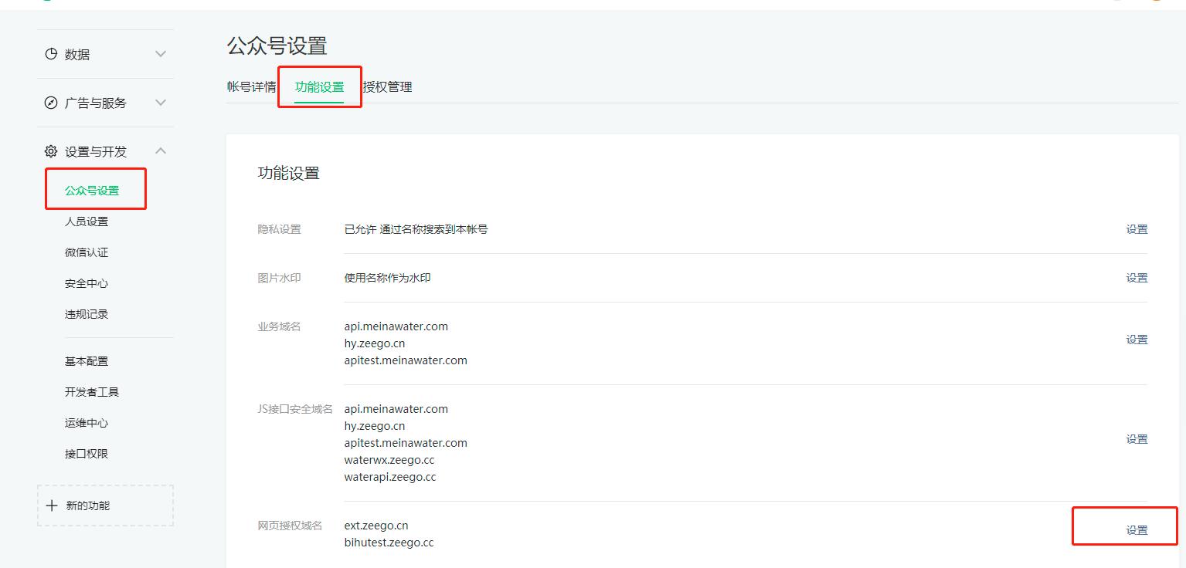The height and width of the screenshot is (568, 1186).
Task: Click the pie chart icon beside 数据
Action: [51, 54]
